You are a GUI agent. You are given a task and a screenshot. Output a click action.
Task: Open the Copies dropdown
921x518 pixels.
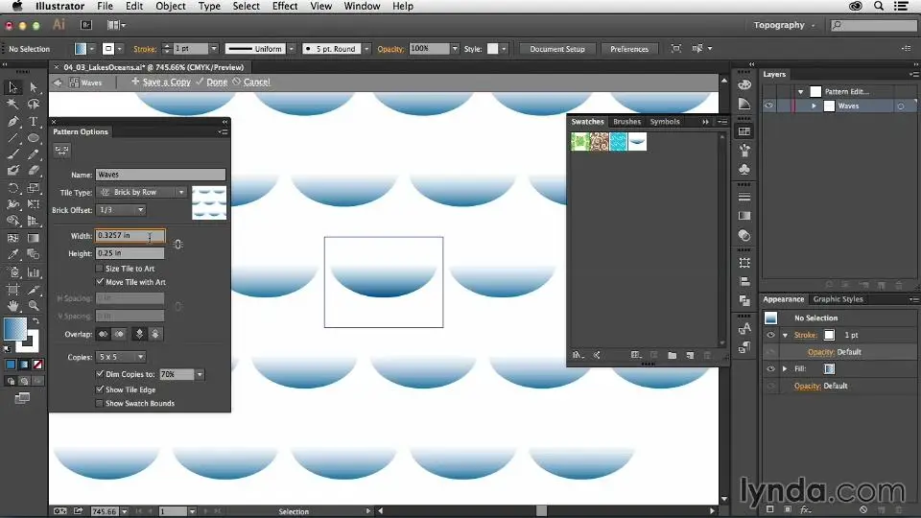click(x=121, y=357)
